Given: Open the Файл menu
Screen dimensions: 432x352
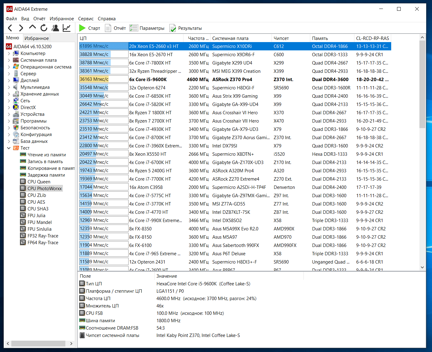Looking at the screenshot, I should pos(11,19).
